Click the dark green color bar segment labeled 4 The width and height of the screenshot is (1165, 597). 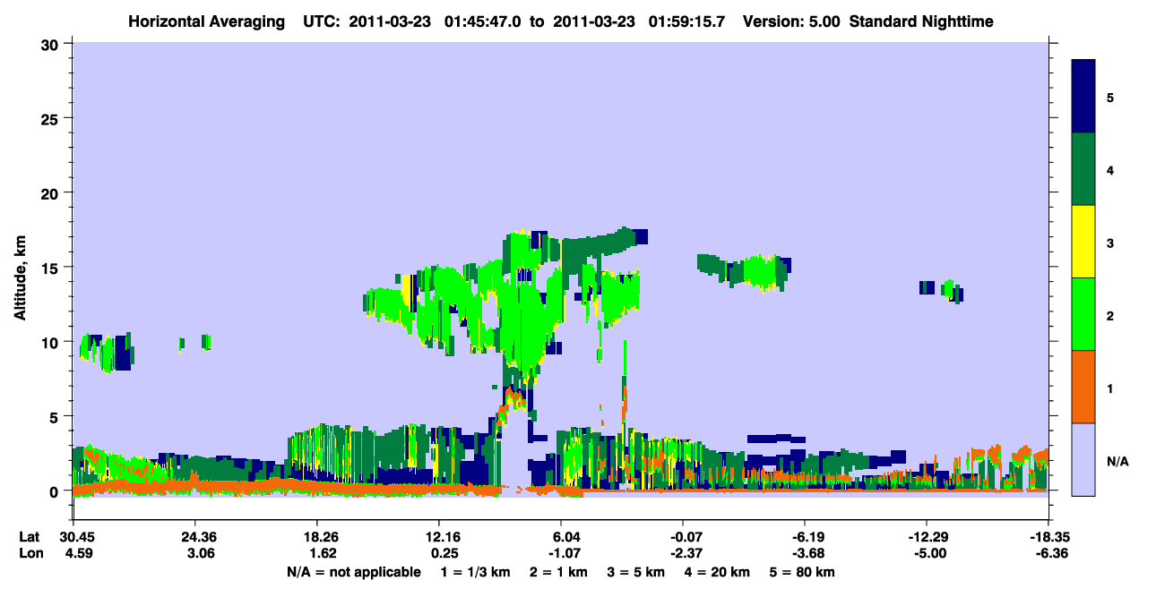1083,169
